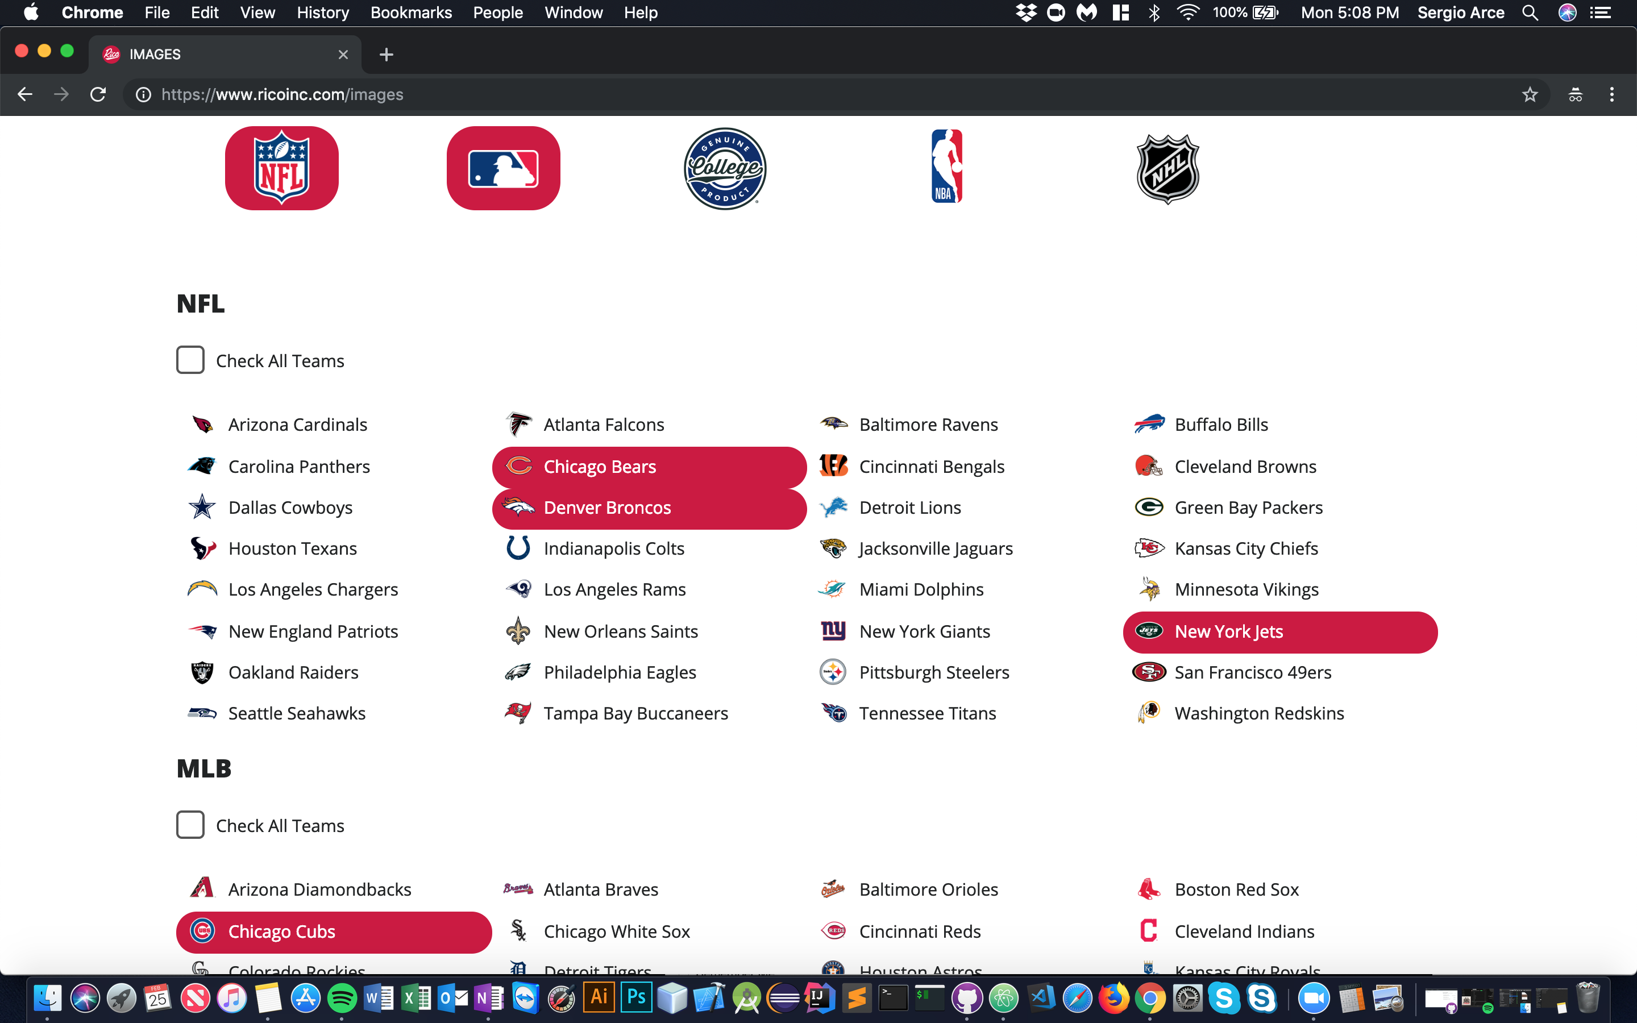The width and height of the screenshot is (1637, 1023).
Task: Open the Chrome three-dot options menu
Action: point(1611,95)
